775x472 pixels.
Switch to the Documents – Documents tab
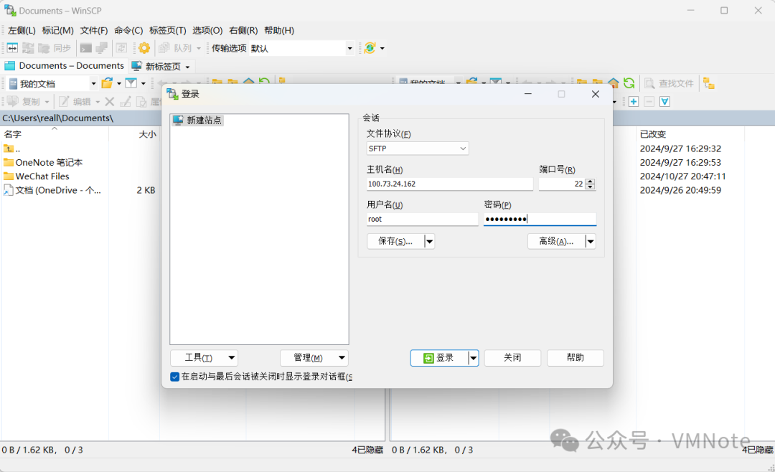click(65, 66)
